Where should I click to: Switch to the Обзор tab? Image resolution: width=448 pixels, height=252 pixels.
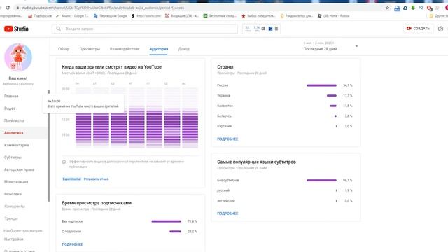[64, 49]
